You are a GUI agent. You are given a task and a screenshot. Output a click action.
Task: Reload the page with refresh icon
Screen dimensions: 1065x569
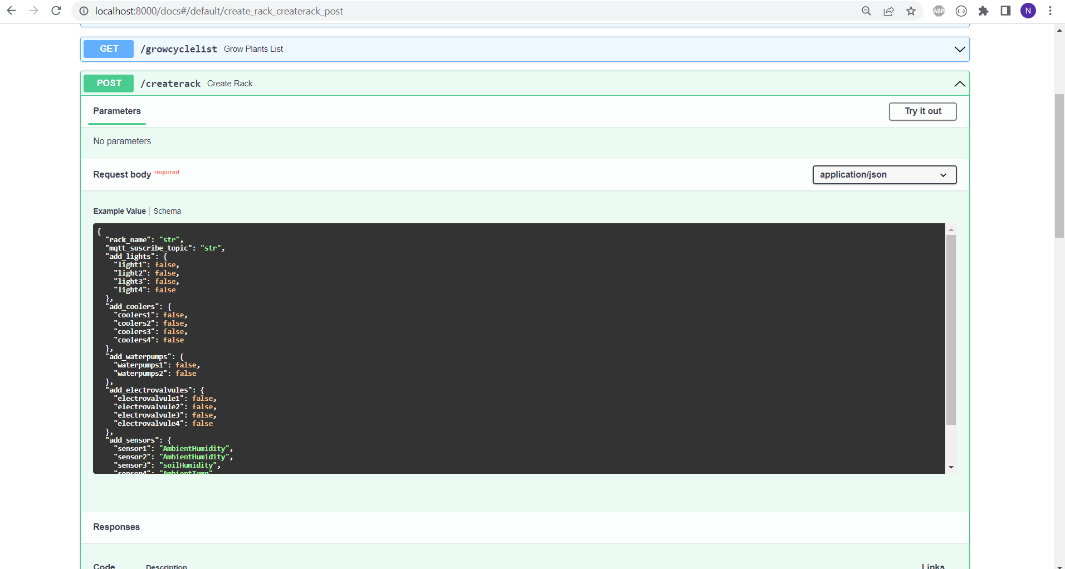[x=56, y=11]
